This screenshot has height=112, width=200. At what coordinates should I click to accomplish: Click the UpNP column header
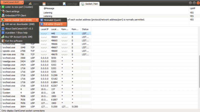pyautogui.click(x=192, y=8)
